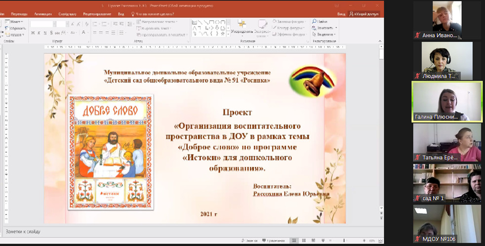Toggle underline Ч formatting
Screen dimensions: 485x246
pos(45,33)
